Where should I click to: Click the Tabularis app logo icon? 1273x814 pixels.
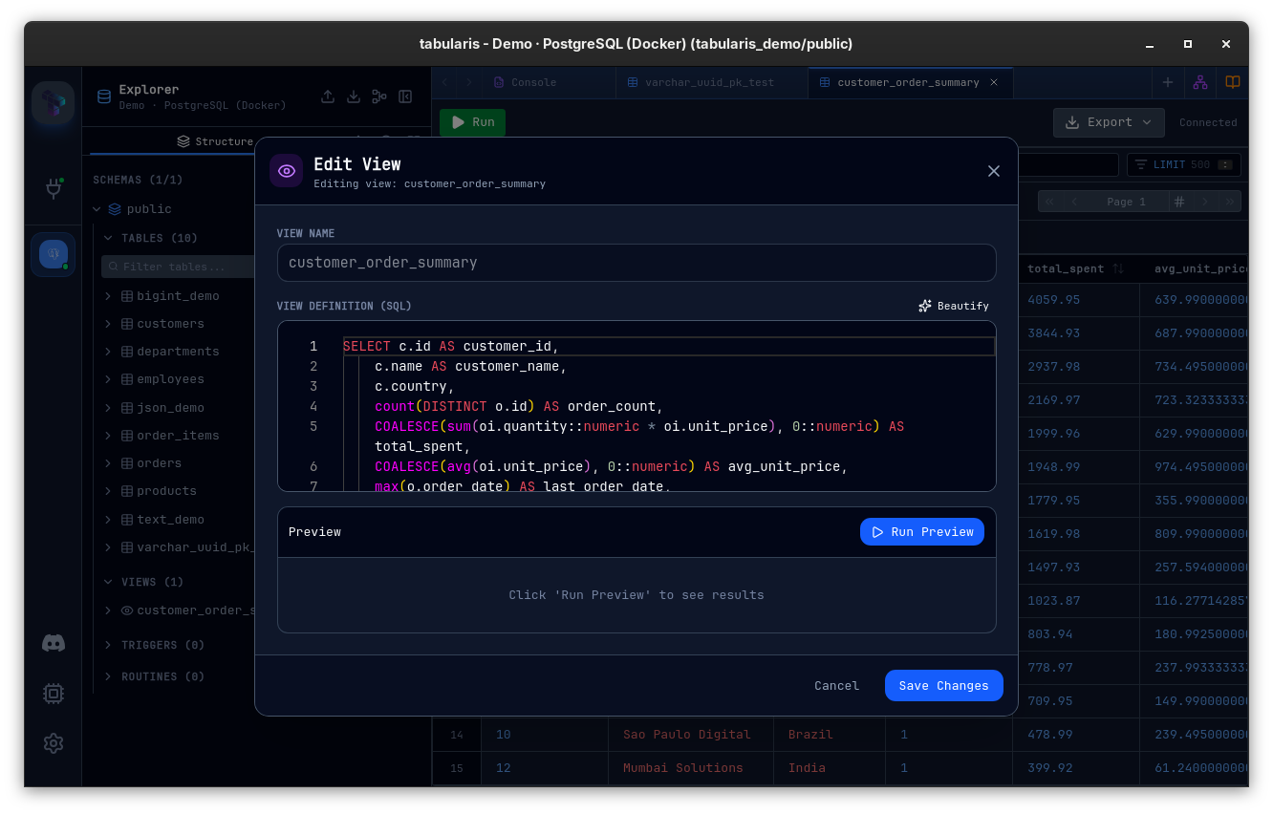[x=53, y=102]
